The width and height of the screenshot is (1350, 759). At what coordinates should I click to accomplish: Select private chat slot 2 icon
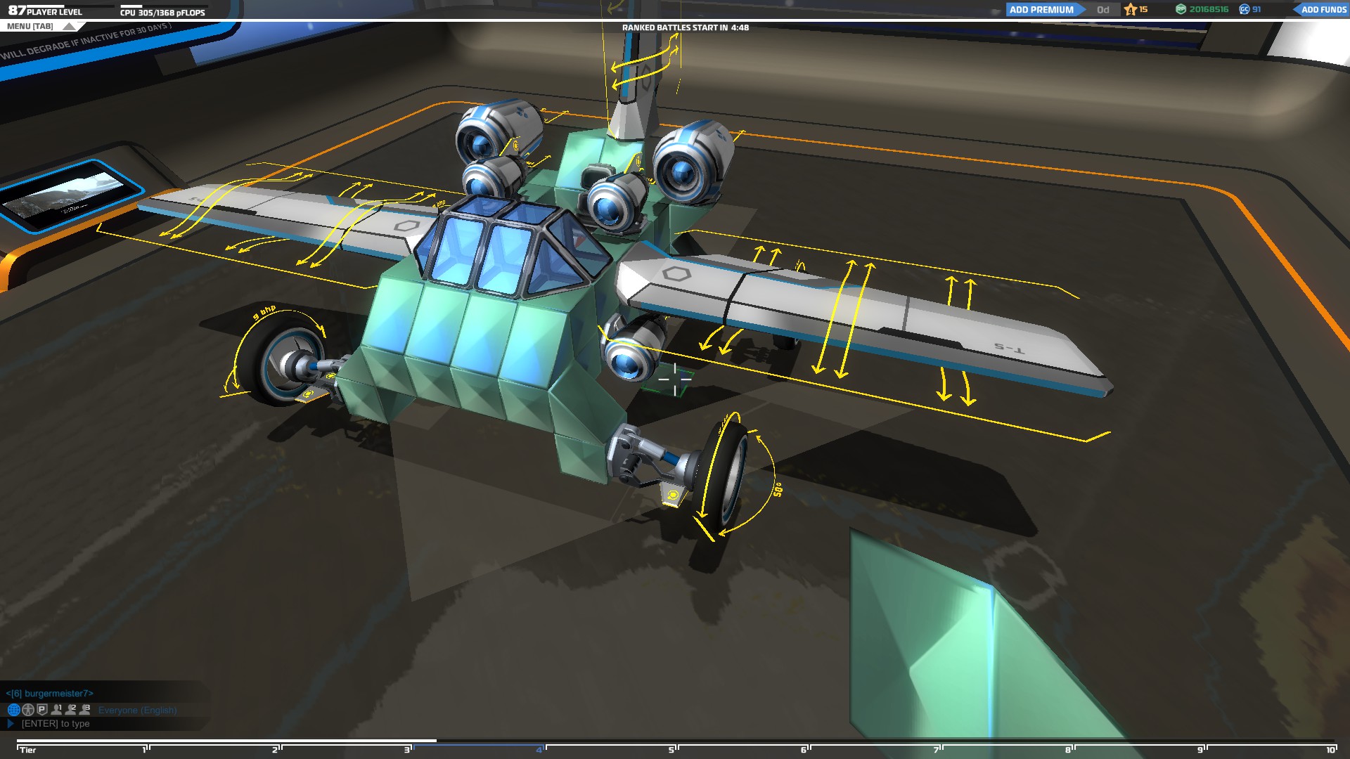pos(71,710)
